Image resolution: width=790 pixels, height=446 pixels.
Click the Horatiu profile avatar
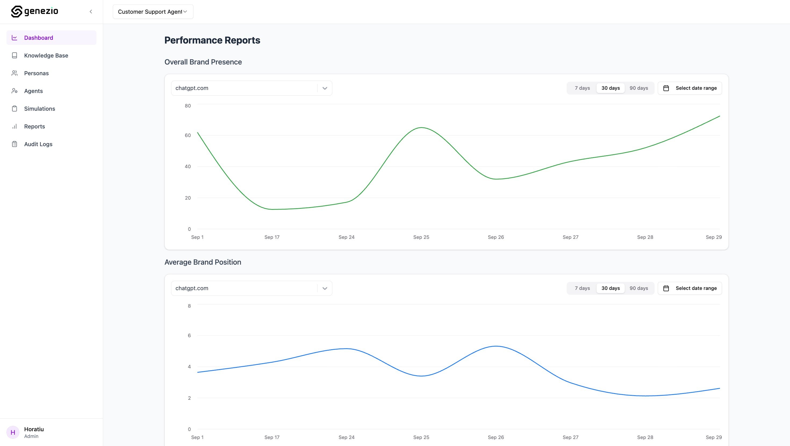pyautogui.click(x=13, y=432)
